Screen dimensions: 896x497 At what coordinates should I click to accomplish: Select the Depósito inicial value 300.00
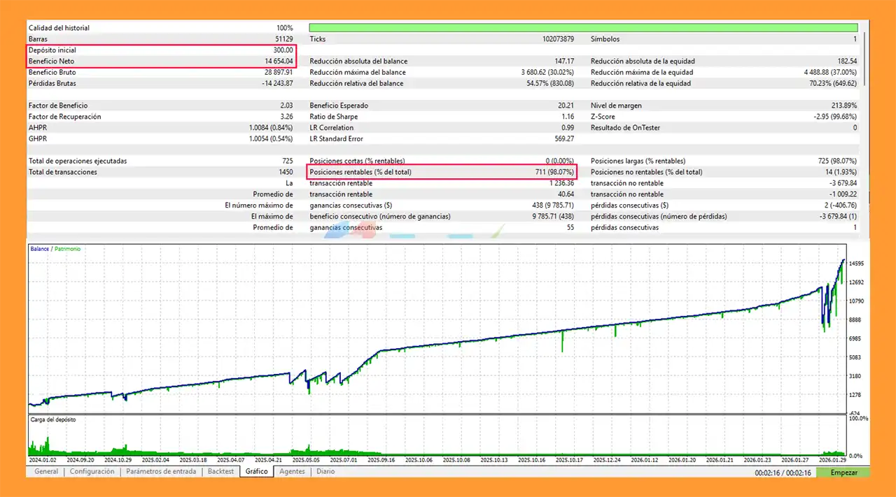[283, 50]
